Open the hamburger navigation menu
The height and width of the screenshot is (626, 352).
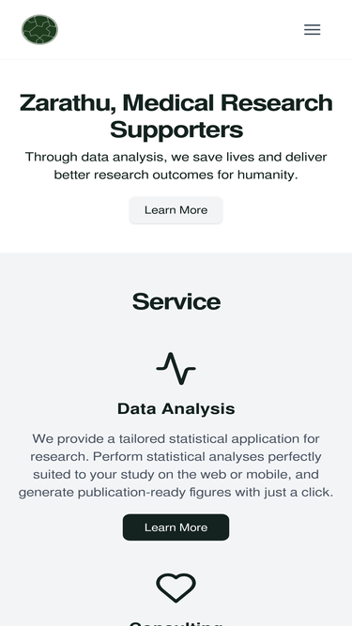[x=312, y=29]
